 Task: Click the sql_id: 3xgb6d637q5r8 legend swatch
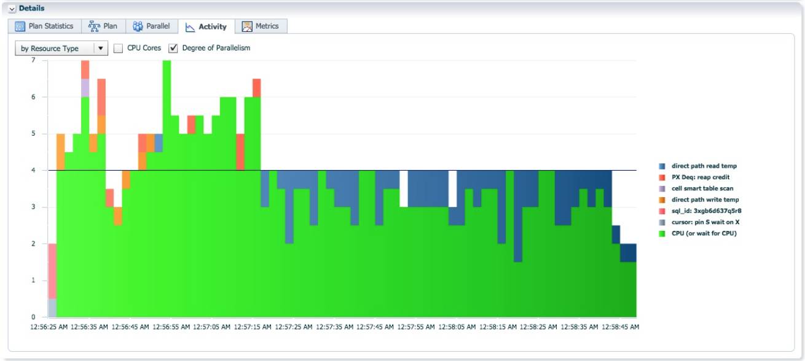pos(662,211)
